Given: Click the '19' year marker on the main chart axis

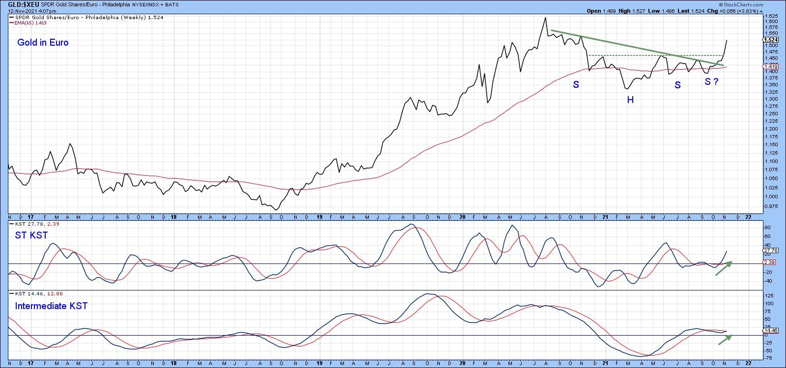Looking at the screenshot, I should pyautogui.click(x=319, y=216).
